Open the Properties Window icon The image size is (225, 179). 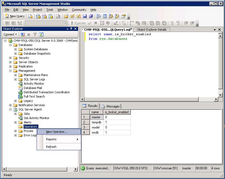coord(124,16)
